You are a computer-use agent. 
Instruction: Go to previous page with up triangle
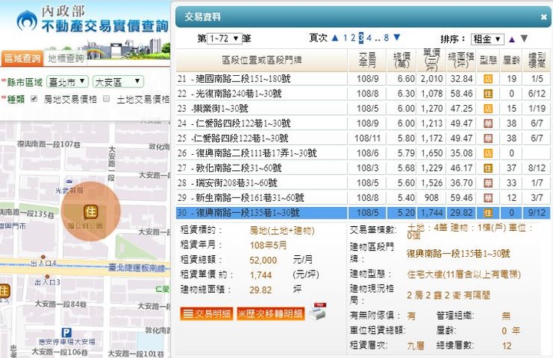(335, 38)
